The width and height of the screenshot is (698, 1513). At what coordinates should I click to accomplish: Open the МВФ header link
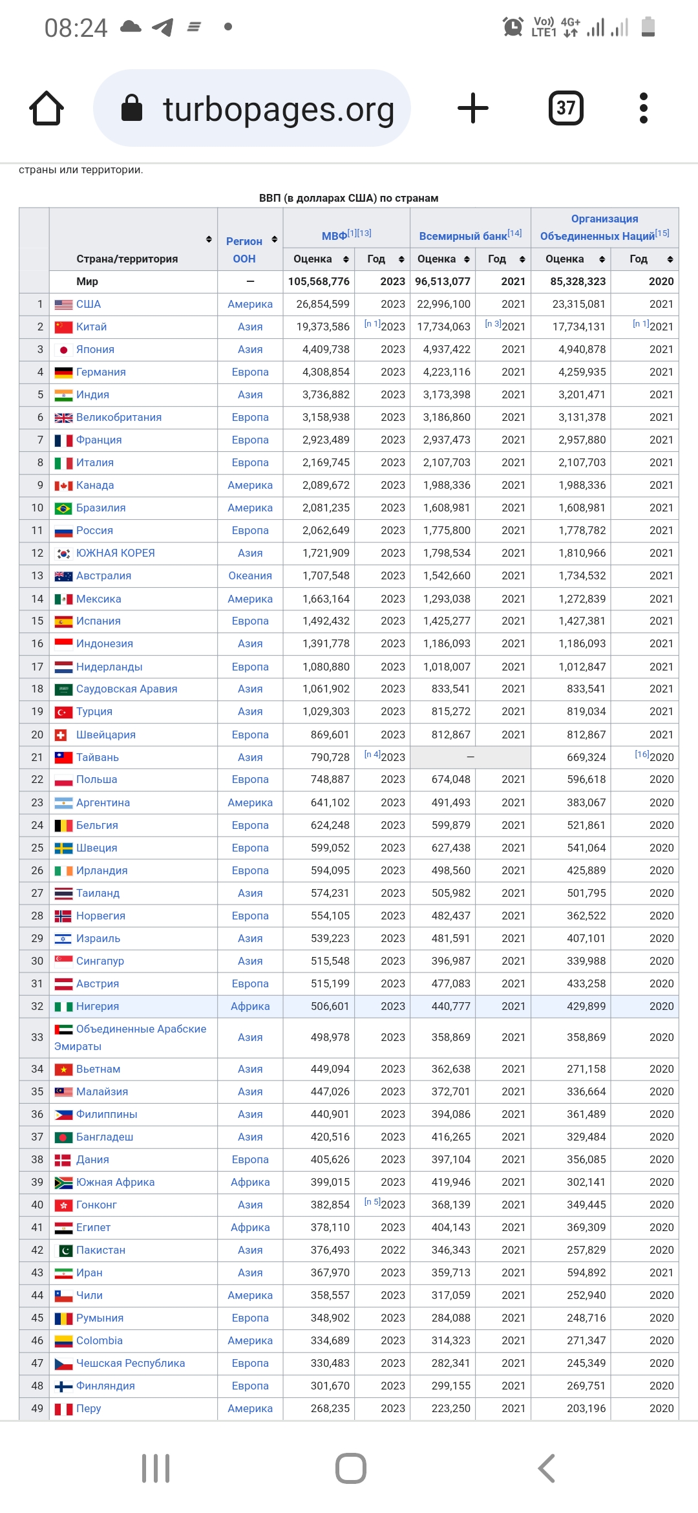[x=334, y=236]
